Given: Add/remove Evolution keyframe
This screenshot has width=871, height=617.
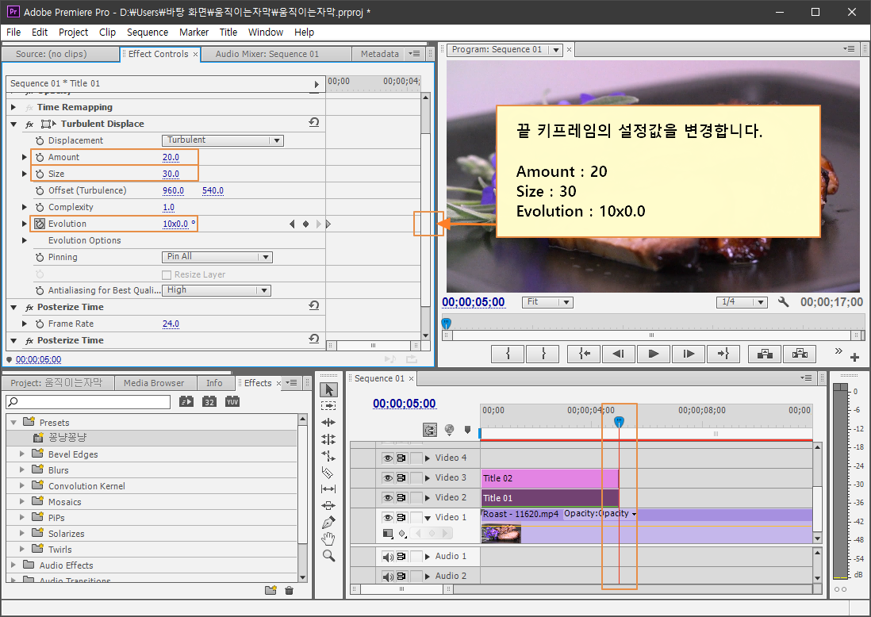Looking at the screenshot, I should click(305, 224).
